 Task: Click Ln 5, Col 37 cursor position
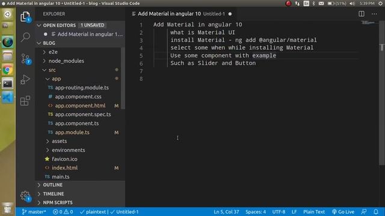[226, 212]
